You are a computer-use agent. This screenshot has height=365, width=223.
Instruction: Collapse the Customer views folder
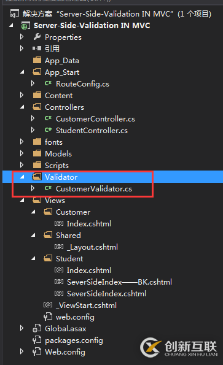click(33, 212)
